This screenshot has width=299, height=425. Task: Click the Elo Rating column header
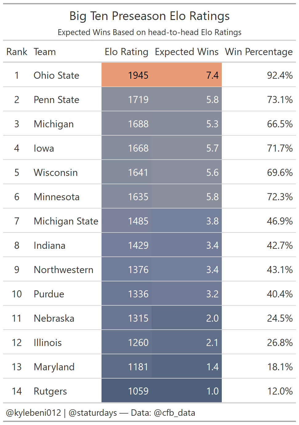pos(126,52)
